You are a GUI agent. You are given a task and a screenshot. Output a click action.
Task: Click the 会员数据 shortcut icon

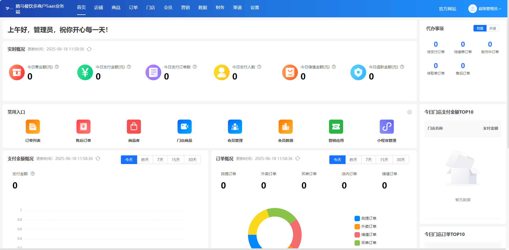285,127
